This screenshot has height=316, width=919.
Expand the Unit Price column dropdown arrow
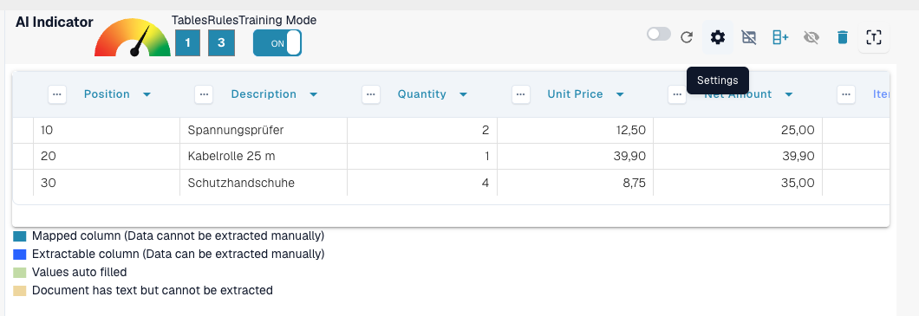point(620,95)
